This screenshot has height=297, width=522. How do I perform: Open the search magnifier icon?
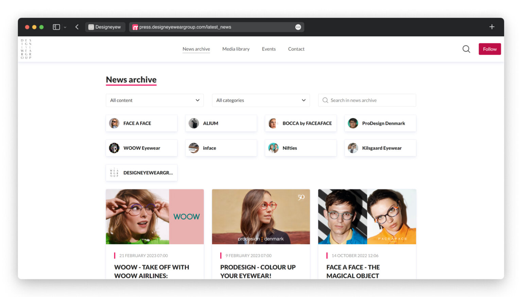coord(466,49)
